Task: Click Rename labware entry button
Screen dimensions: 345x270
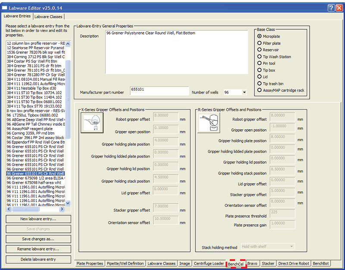Action: (x=38, y=249)
